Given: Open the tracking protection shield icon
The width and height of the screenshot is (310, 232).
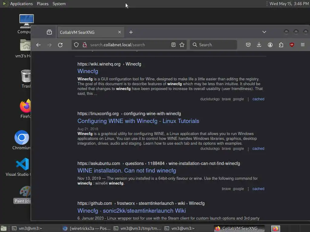Looking at the screenshot, I should 76,45.
